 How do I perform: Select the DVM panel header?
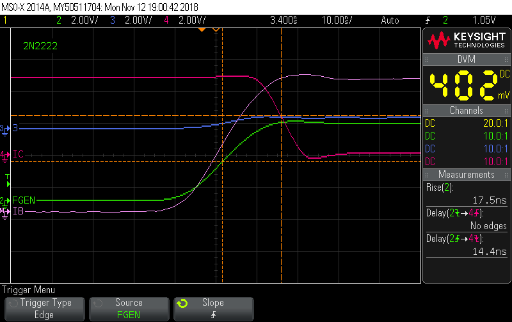[x=467, y=60]
